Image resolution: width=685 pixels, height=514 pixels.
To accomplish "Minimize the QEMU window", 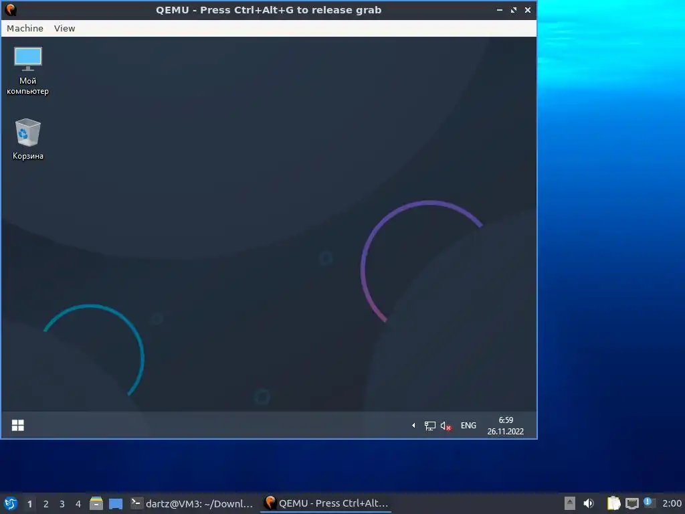I will click(x=500, y=10).
